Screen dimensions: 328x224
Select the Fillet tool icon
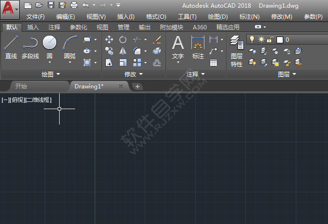tap(137, 51)
